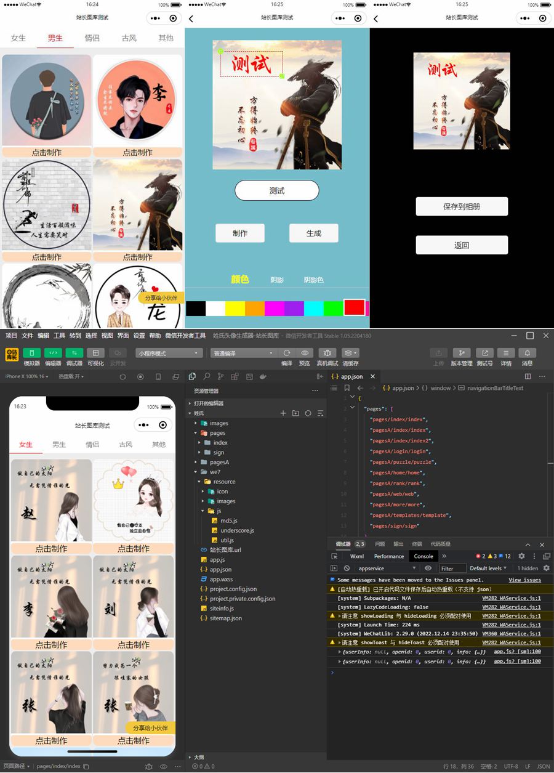Expand the pagesA folder in tree
The height and width of the screenshot is (773, 554).
pyautogui.click(x=198, y=462)
